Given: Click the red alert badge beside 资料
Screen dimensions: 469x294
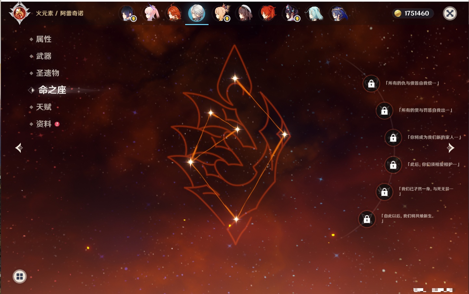Looking at the screenshot, I should click(x=57, y=124).
